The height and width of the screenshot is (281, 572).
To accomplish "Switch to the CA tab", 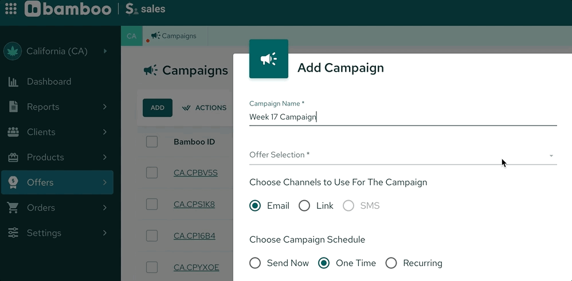I will pyautogui.click(x=132, y=36).
